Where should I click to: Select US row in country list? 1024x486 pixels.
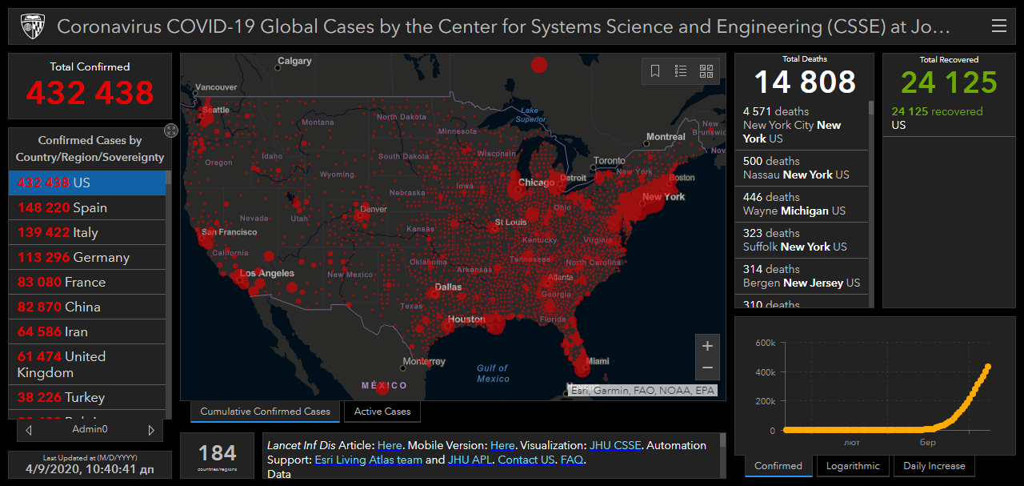pyautogui.click(x=87, y=183)
